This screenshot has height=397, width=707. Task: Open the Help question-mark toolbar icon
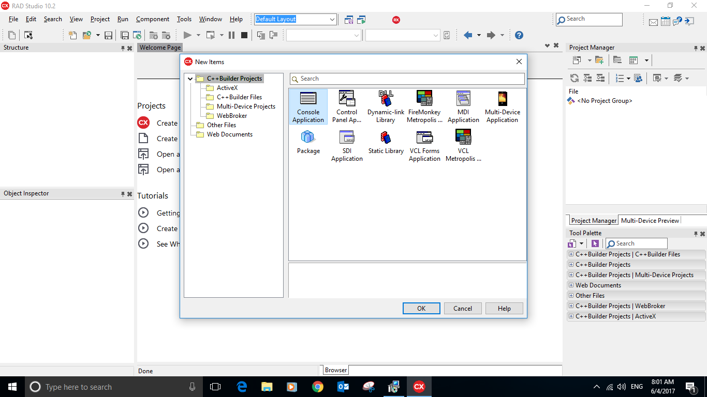(x=519, y=35)
